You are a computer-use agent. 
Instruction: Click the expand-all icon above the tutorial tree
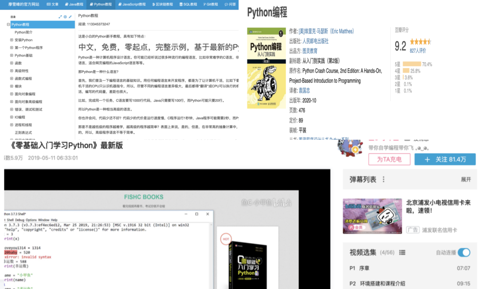[x=60, y=17]
